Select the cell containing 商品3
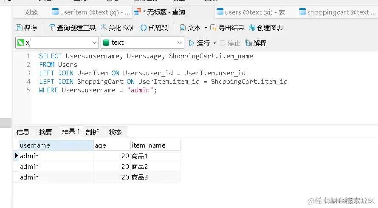This screenshot has width=378, height=208. pos(155,177)
